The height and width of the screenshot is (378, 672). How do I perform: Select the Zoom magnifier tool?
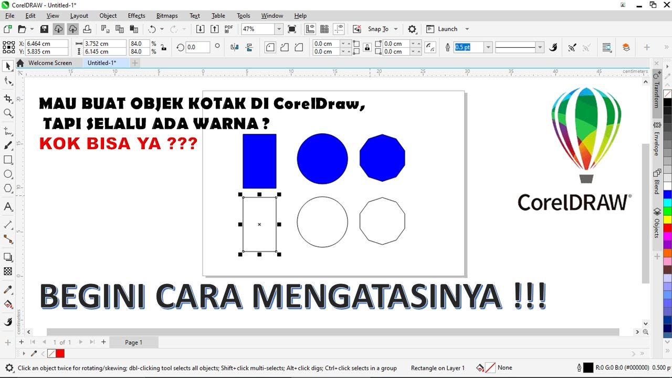click(8, 113)
